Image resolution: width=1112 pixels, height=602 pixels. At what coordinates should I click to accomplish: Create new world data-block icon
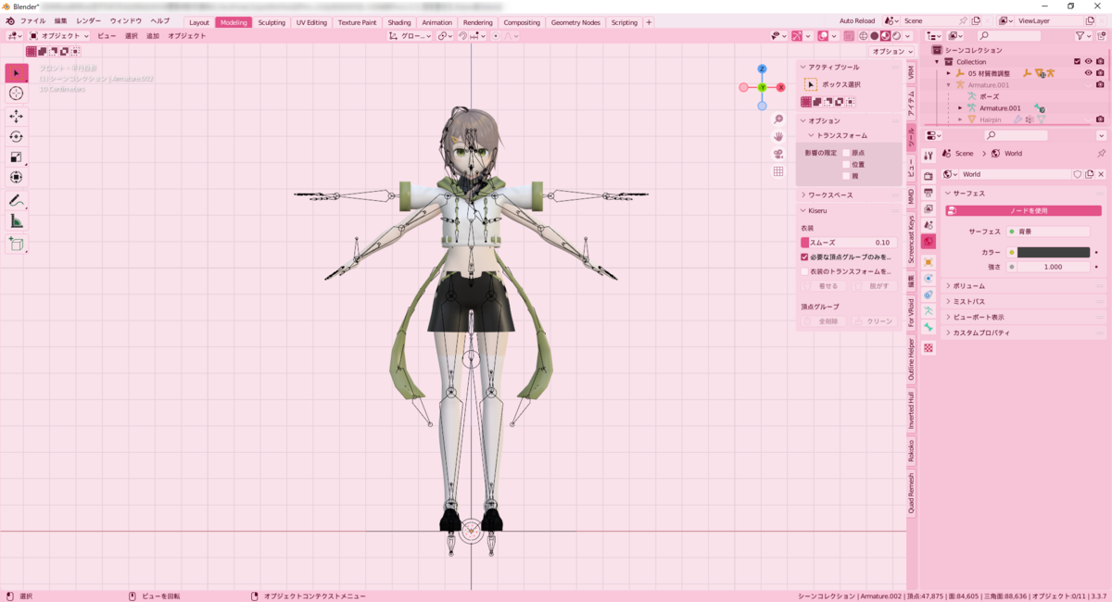(1090, 174)
